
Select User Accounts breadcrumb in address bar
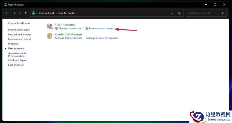[66, 13]
